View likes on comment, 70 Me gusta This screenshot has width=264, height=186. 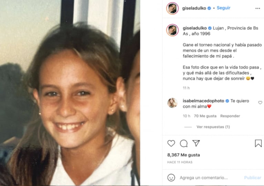click(x=205, y=116)
